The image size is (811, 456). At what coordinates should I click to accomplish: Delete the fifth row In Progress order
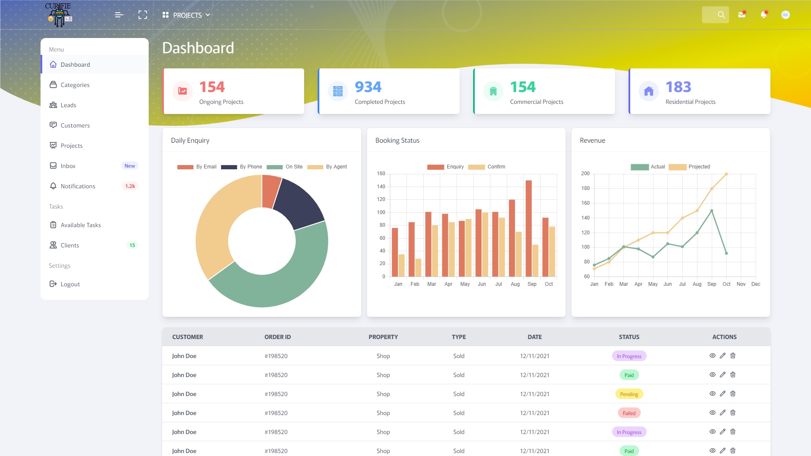coord(733,432)
